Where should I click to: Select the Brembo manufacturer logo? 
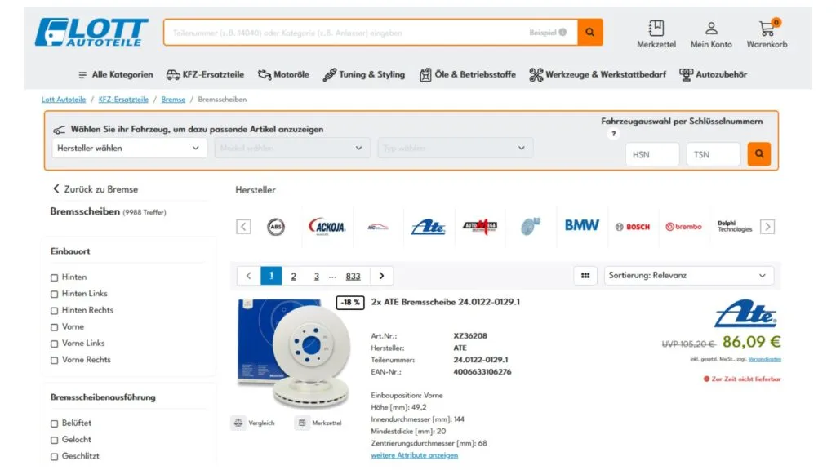(683, 227)
